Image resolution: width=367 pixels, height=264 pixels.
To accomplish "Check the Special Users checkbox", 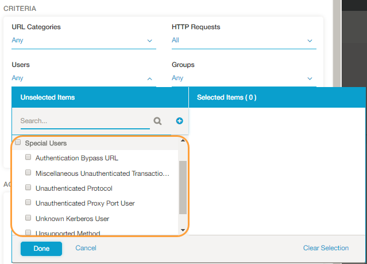I will click(x=18, y=143).
